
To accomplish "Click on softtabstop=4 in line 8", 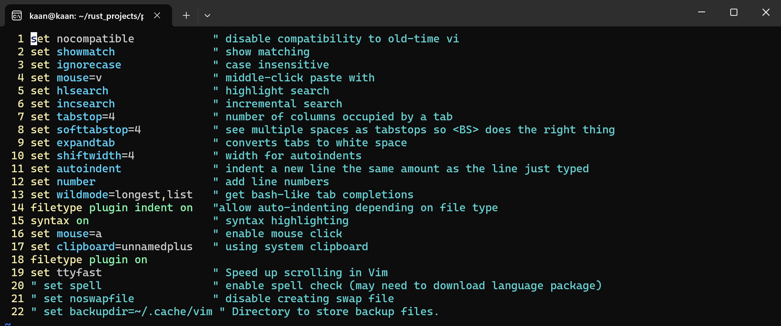I will 99,130.
